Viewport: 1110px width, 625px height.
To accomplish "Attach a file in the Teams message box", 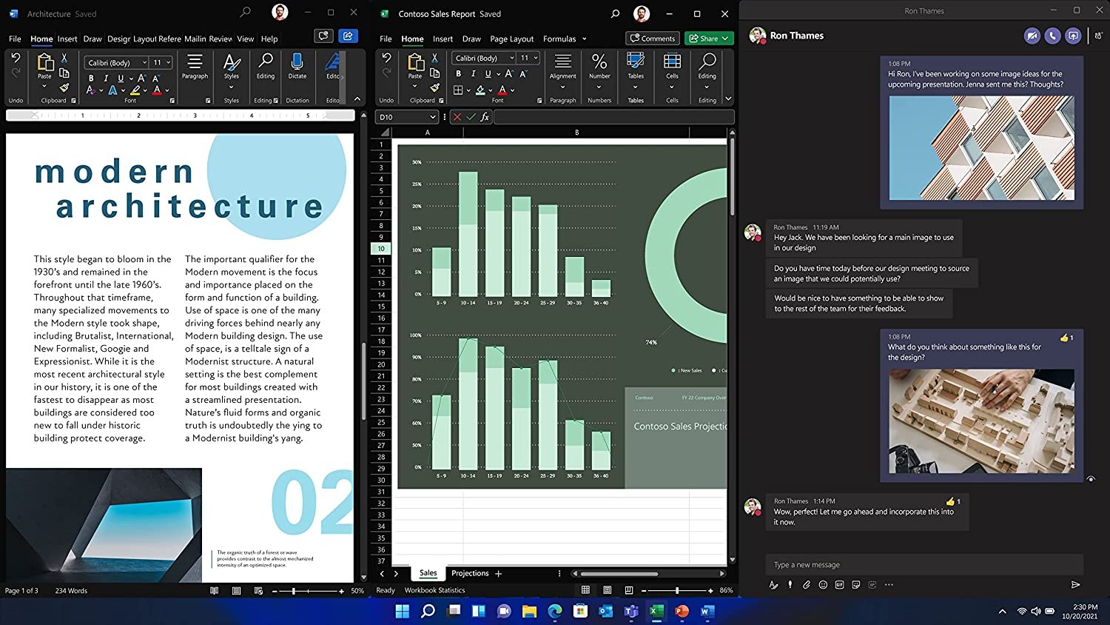I will (x=806, y=585).
